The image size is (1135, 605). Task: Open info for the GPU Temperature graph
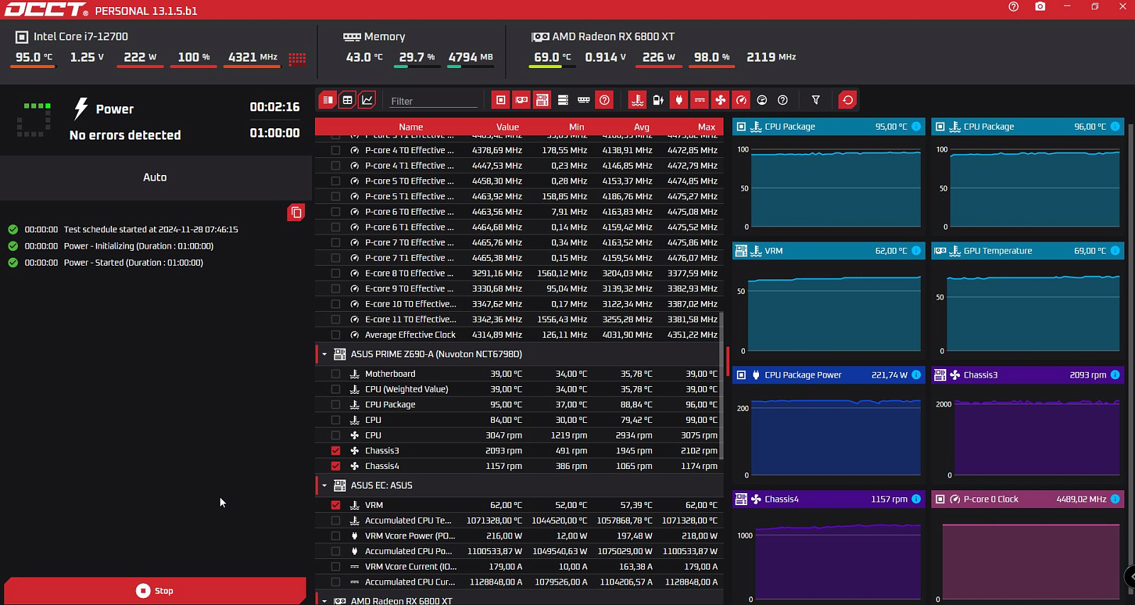[x=1115, y=251]
